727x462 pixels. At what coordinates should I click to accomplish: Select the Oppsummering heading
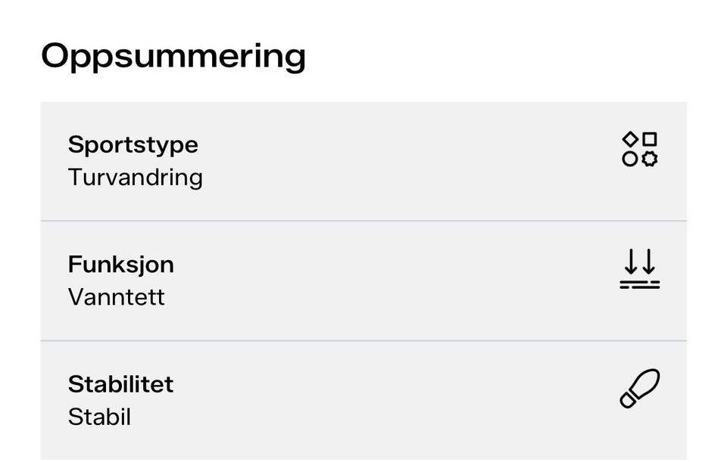[x=173, y=56]
